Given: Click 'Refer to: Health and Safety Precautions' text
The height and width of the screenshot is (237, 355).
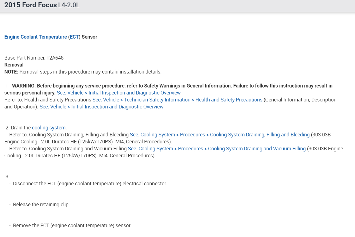Looking at the screenshot, I should (x=48, y=100).
